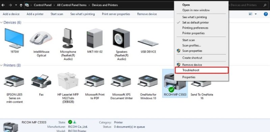Click the All Control Panel Items breadcrumb
The height and width of the screenshot is (132, 270).
click(72, 5)
